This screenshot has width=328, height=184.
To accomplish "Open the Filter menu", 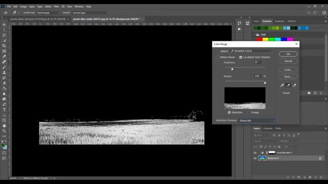I will [56, 7].
